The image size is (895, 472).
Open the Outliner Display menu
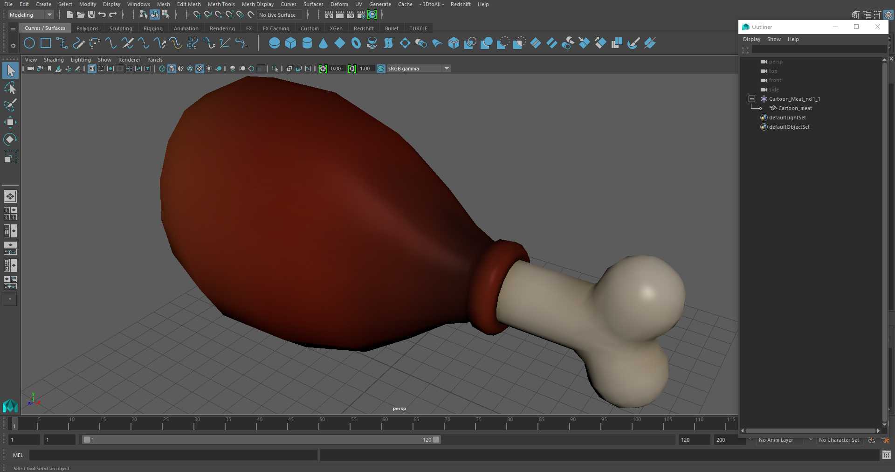coord(751,39)
